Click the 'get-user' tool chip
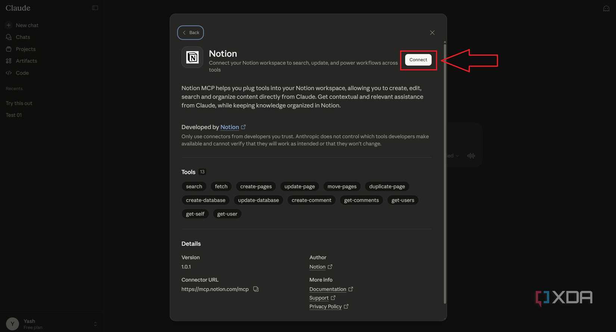616x332 pixels. tap(227, 214)
